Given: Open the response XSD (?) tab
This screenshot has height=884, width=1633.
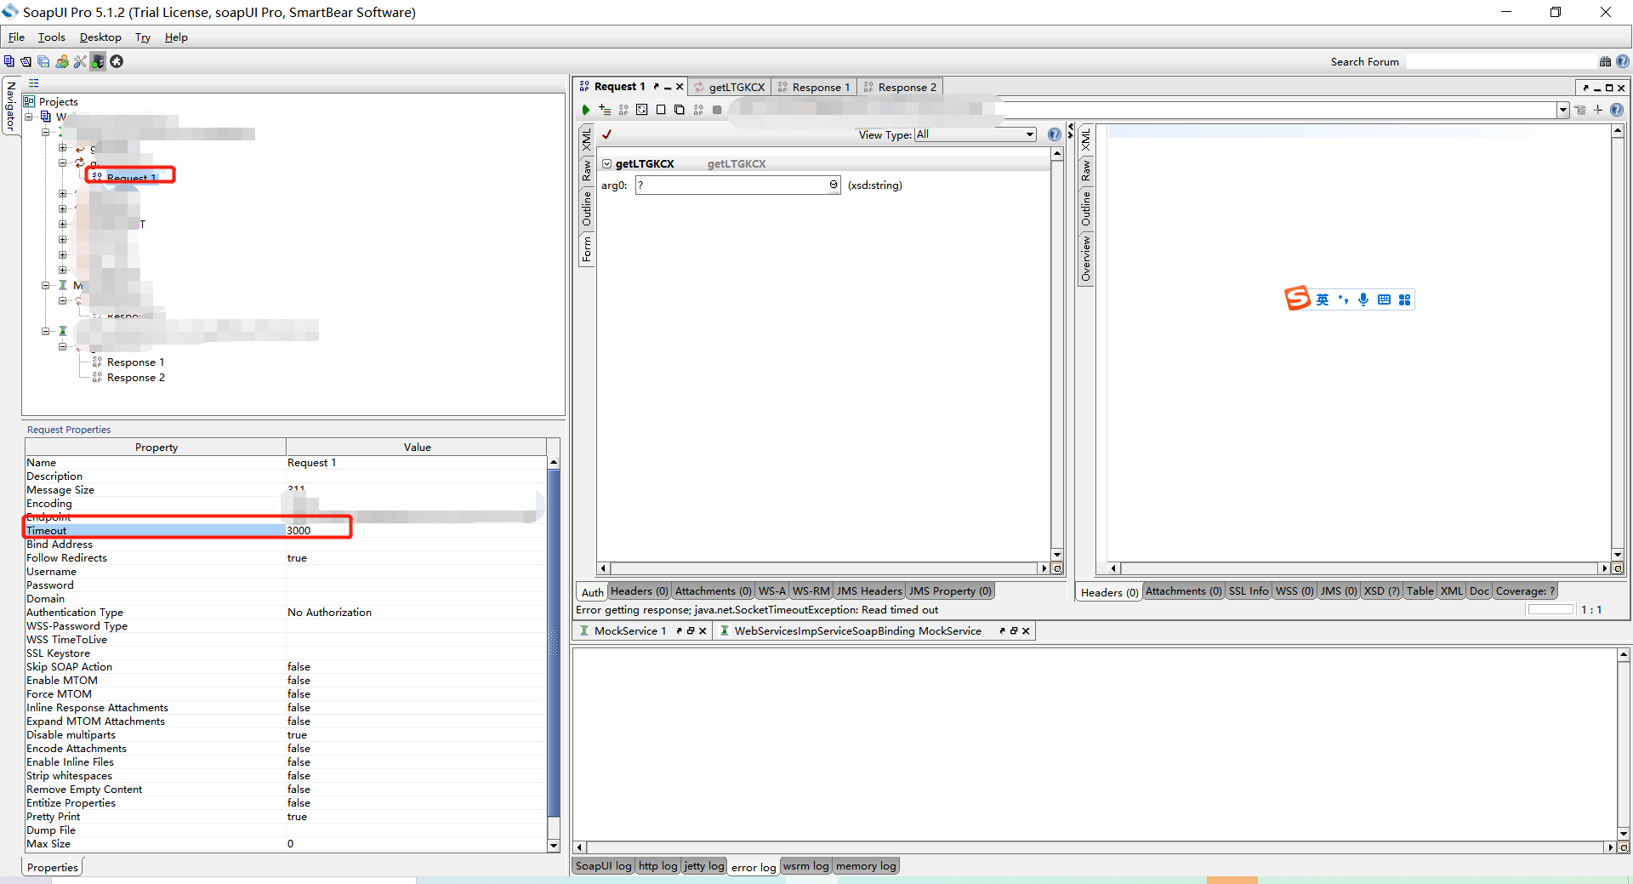Looking at the screenshot, I should tap(1382, 591).
